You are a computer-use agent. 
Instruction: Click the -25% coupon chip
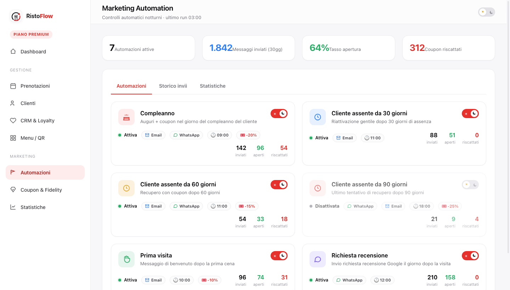point(450,206)
